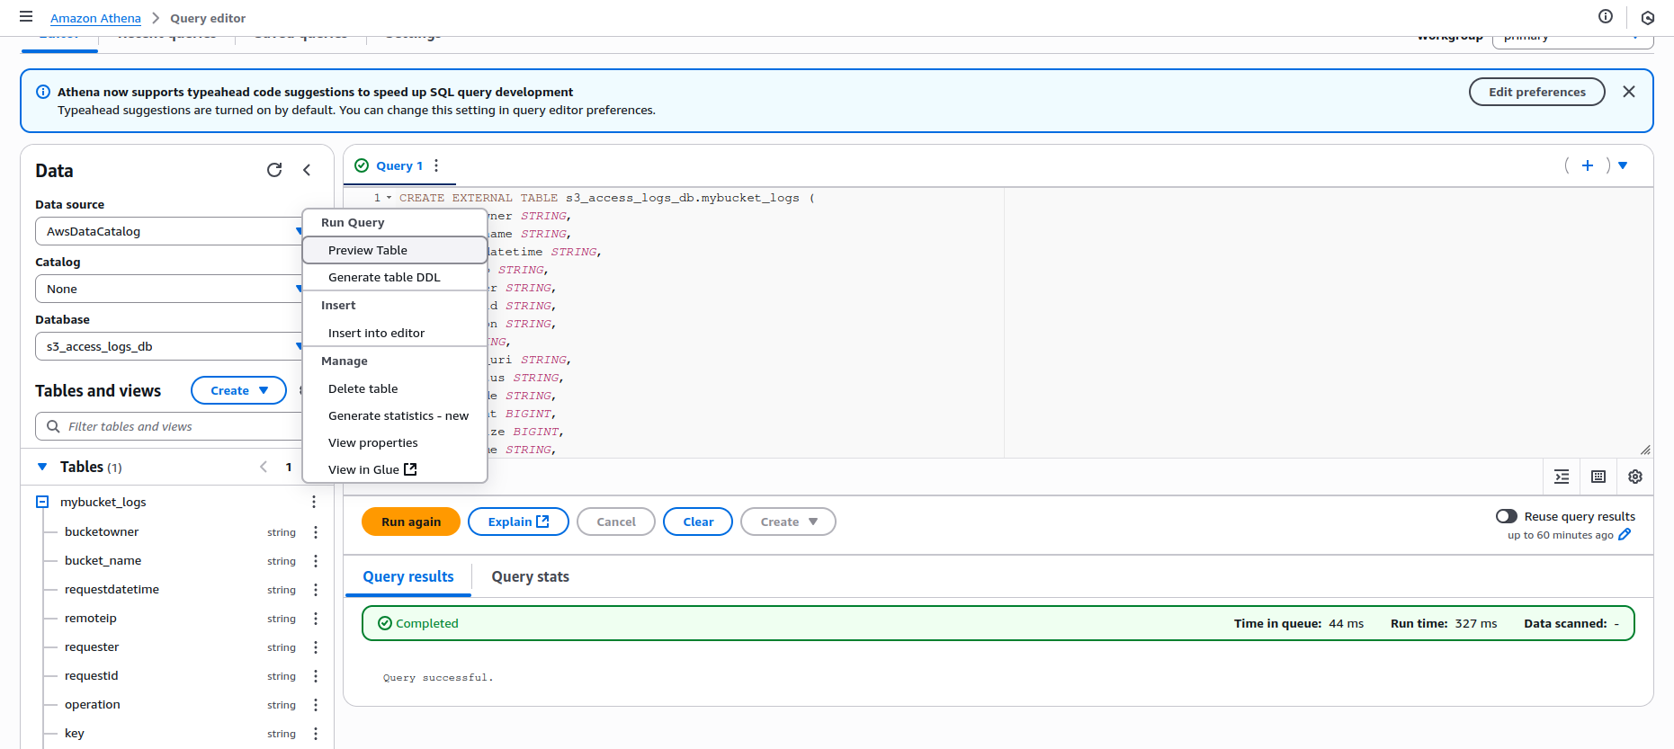The height and width of the screenshot is (749, 1674).
Task: Open requester column actions menu
Action: (316, 647)
